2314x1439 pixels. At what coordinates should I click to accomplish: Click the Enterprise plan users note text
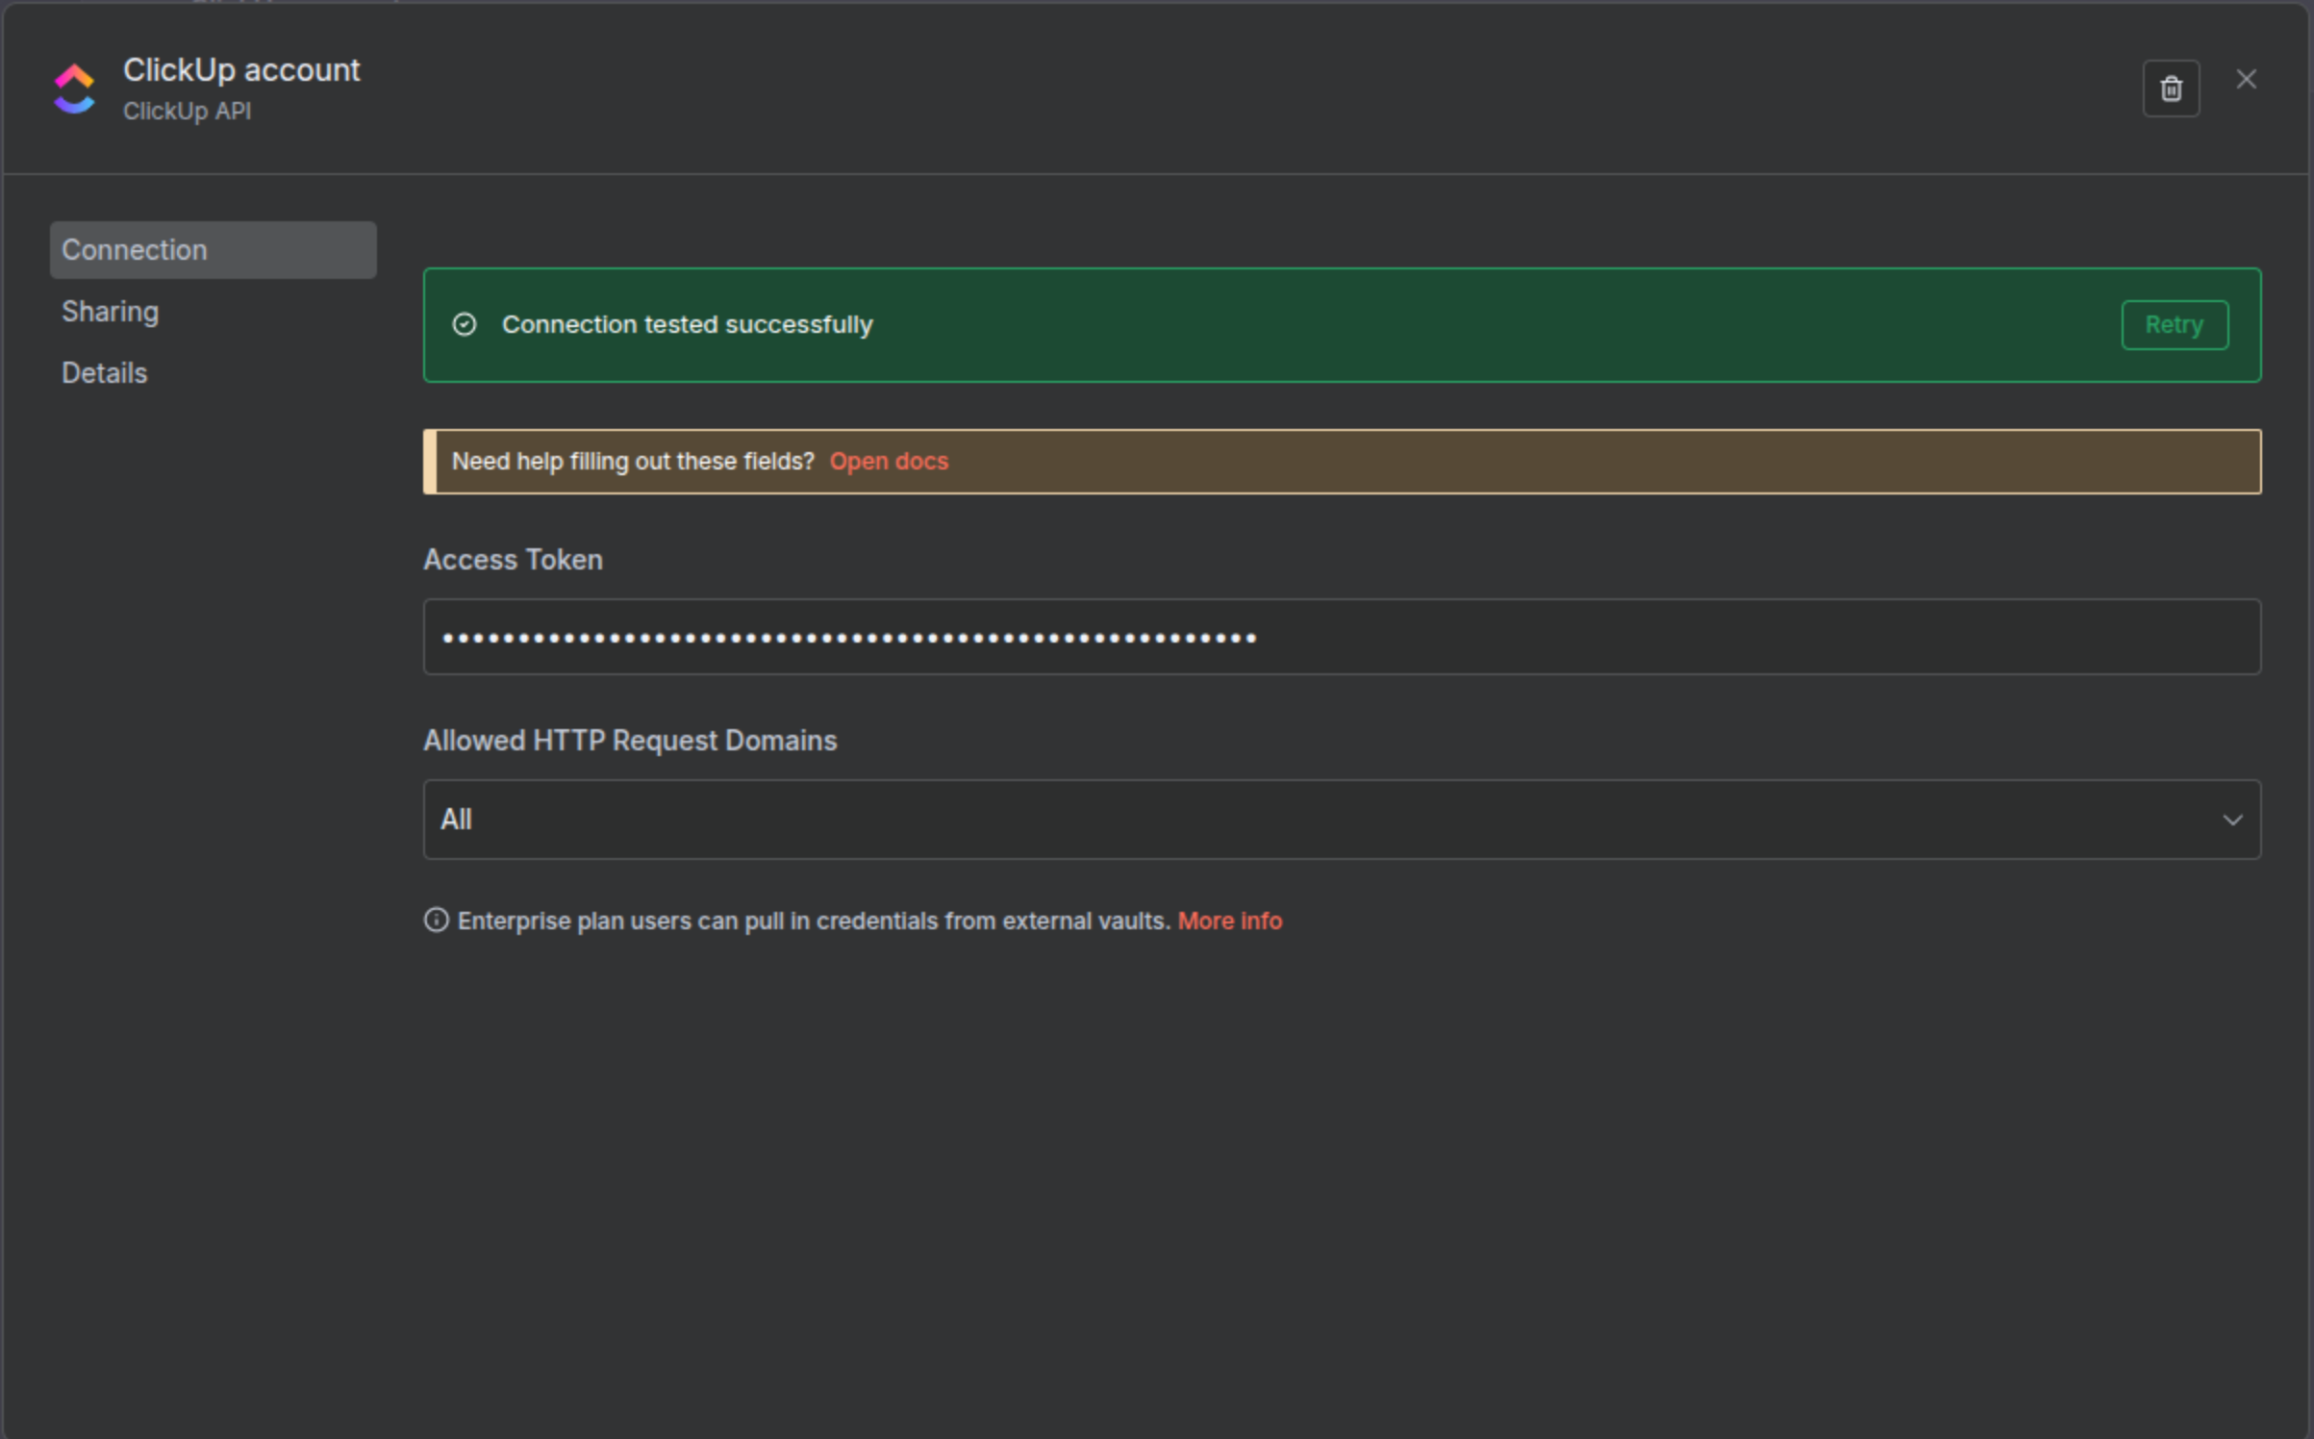click(814, 921)
